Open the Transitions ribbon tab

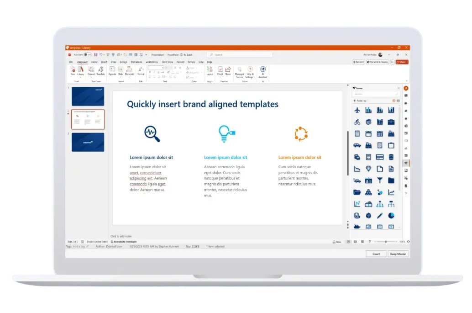coord(136,62)
